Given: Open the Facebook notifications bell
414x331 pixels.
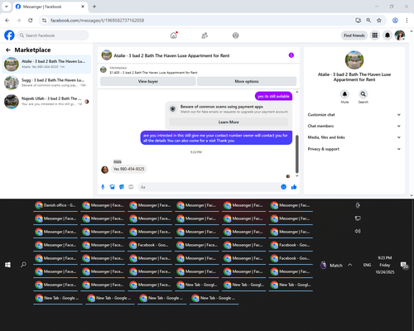Looking at the screenshot, I should (388, 36).
